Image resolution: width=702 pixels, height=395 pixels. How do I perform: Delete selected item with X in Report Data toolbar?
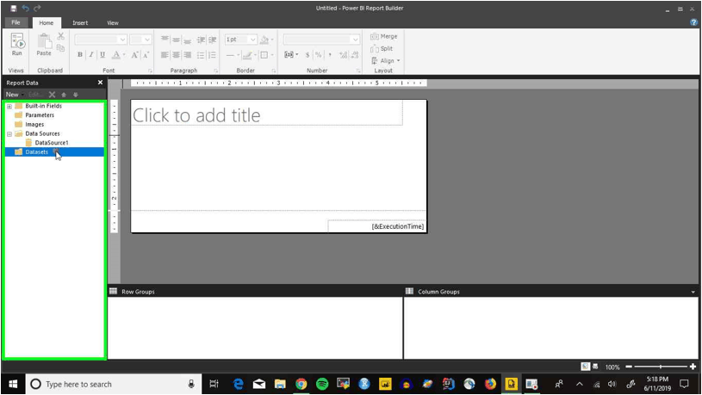tap(52, 95)
